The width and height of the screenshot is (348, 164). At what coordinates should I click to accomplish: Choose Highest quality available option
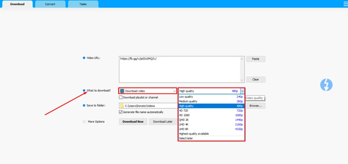(211, 134)
